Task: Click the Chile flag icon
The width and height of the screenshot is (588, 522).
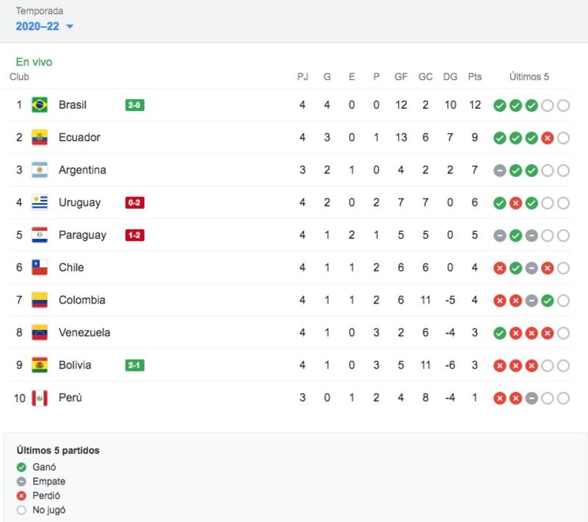Action: pos(40,268)
